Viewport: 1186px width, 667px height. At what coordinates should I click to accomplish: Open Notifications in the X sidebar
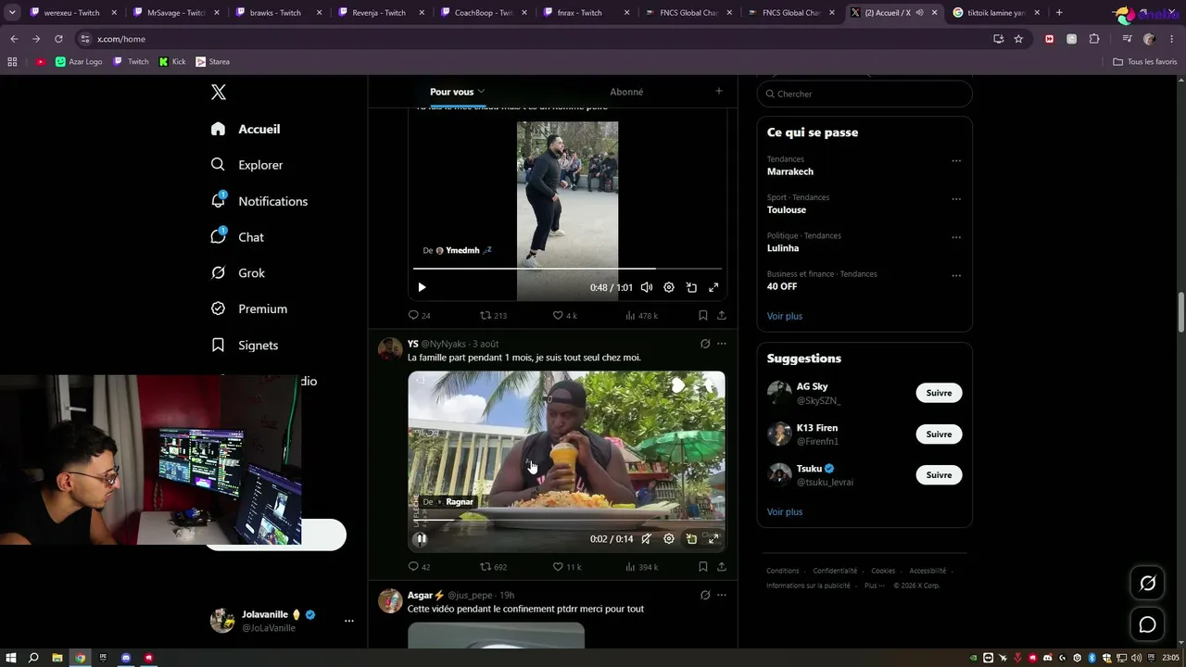pos(259,201)
